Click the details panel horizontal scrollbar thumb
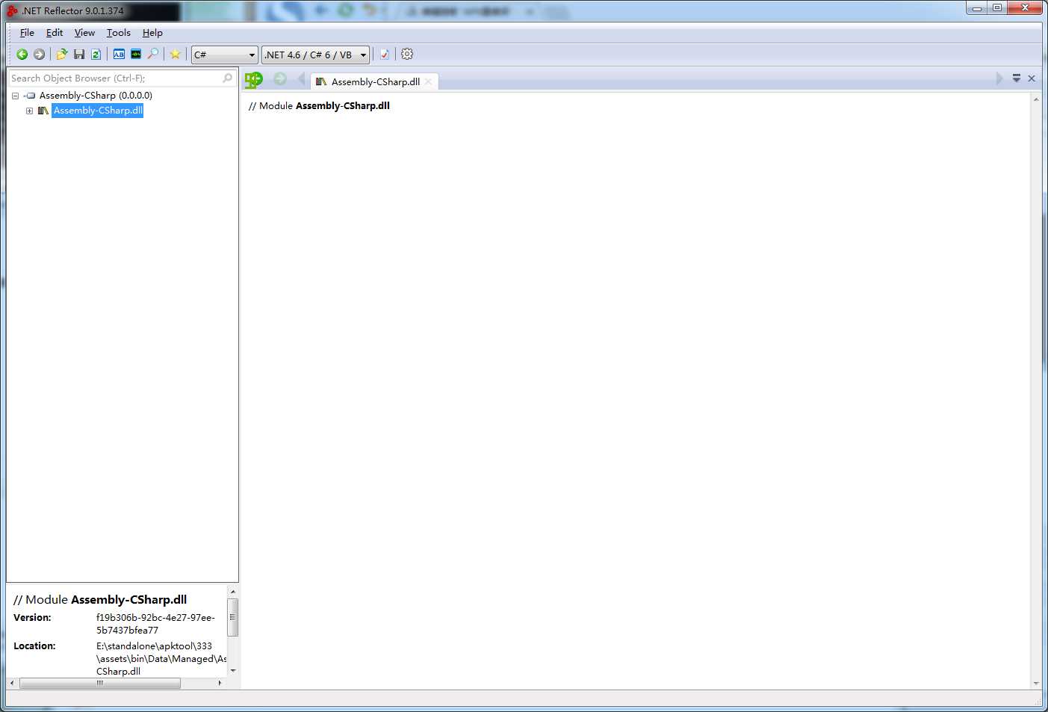Image resolution: width=1048 pixels, height=712 pixels. 99,683
